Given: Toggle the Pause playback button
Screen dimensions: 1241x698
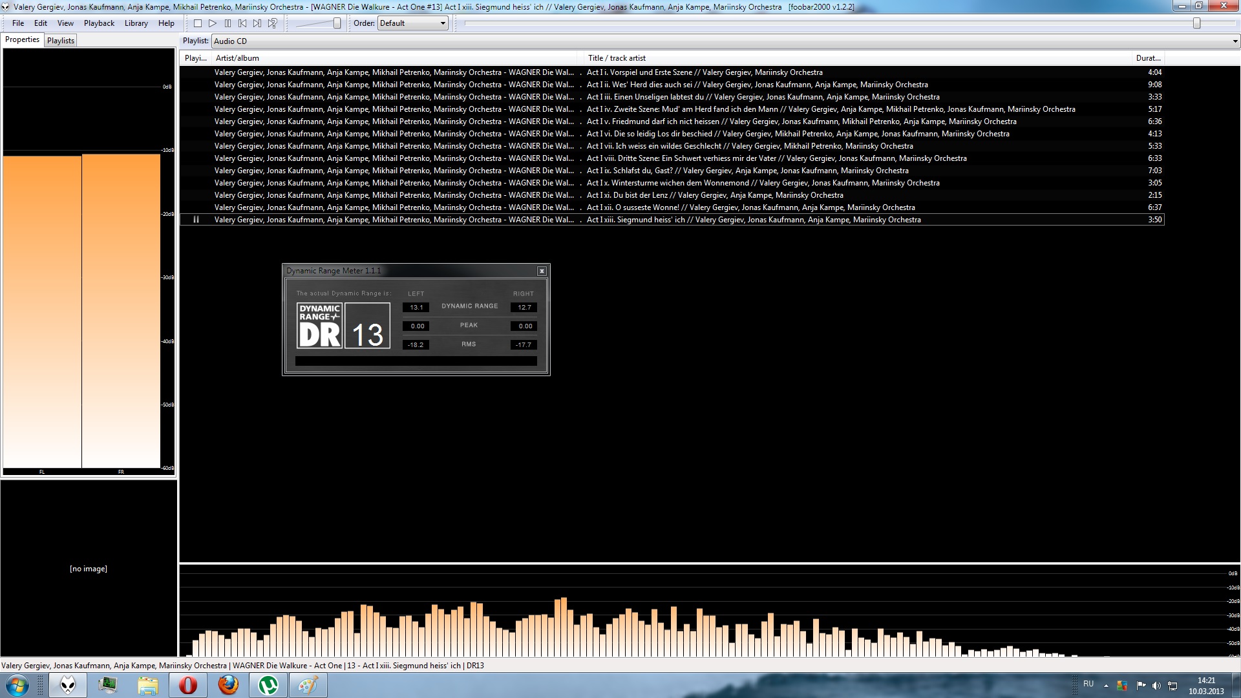Looking at the screenshot, I should [228, 23].
